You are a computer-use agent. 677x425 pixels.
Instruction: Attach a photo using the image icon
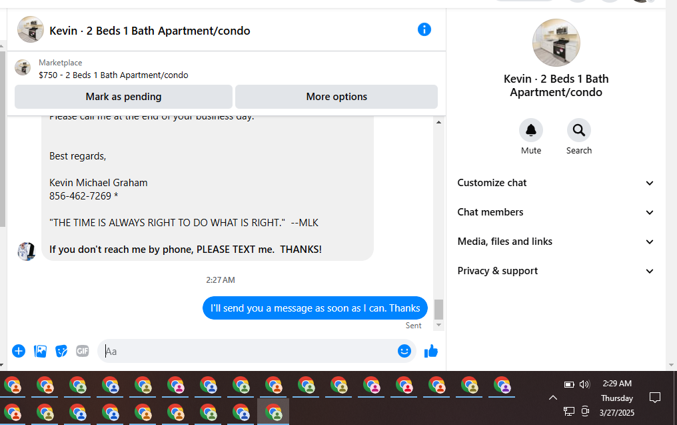40,351
